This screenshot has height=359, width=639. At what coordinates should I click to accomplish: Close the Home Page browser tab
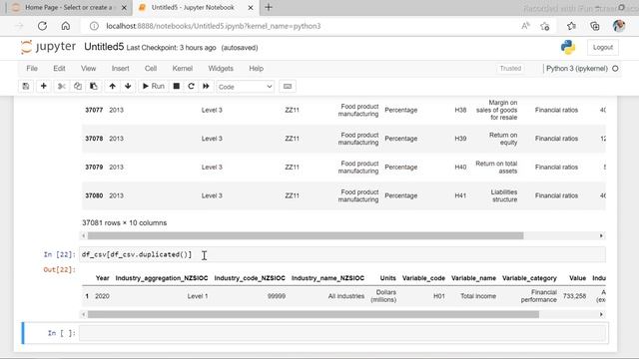pyautogui.click(x=124, y=7)
